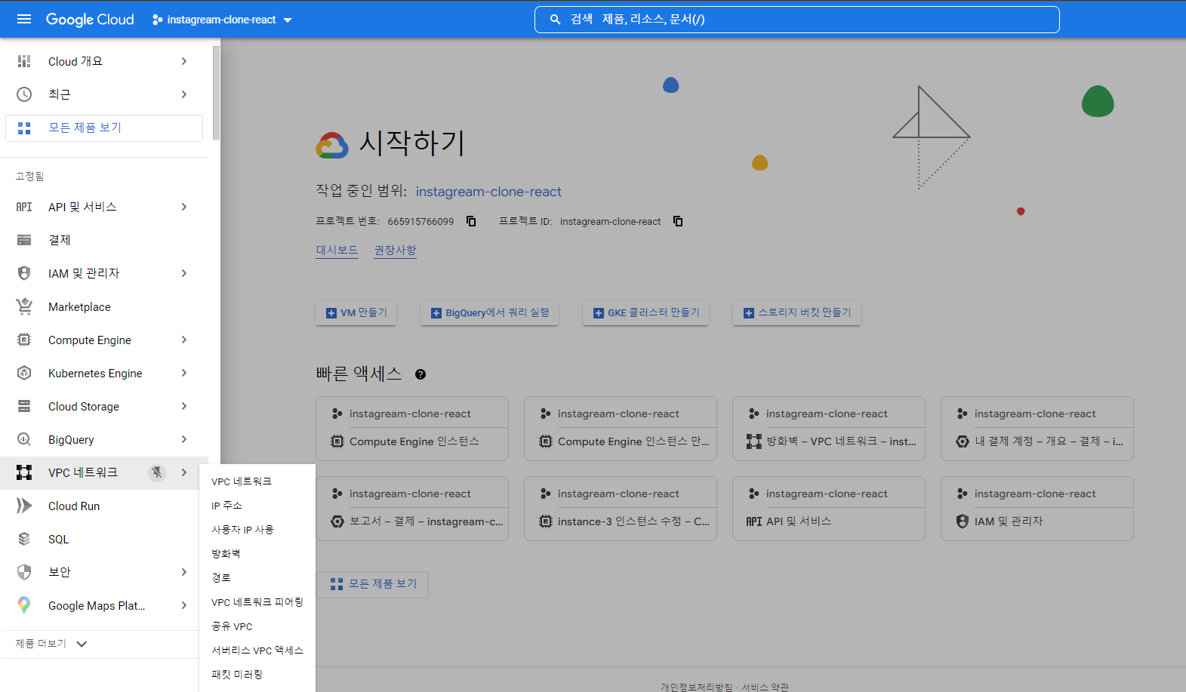This screenshot has height=692, width=1186.
Task: Open the 권장사항 link
Action: 395,250
